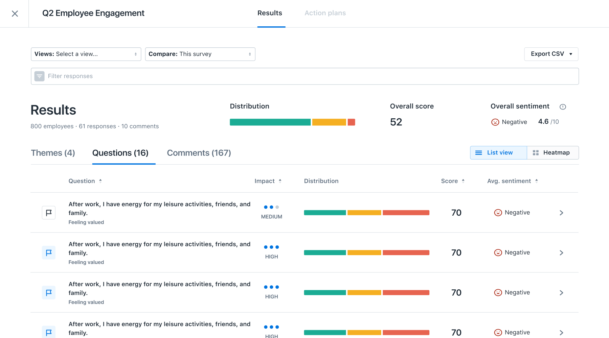
Task: Select the Heatmap grid icon
Action: 536,152
